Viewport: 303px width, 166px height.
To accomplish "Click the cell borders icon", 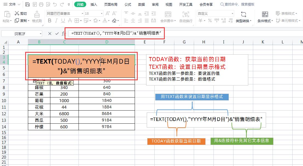I will [x=77, y=21].
